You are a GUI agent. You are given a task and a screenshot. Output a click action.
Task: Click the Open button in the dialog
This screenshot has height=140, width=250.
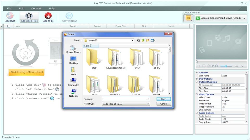point(164,99)
